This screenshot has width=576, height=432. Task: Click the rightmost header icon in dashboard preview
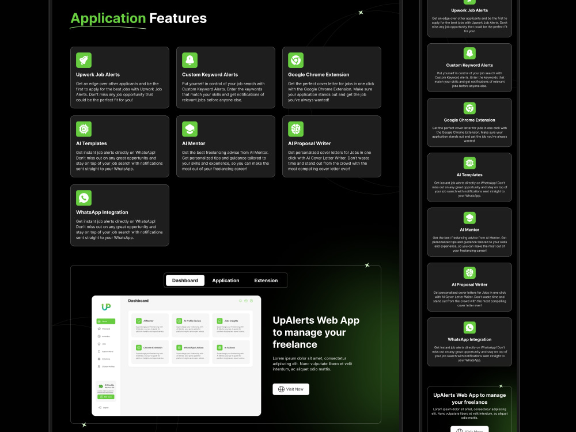pyautogui.click(x=251, y=301)
